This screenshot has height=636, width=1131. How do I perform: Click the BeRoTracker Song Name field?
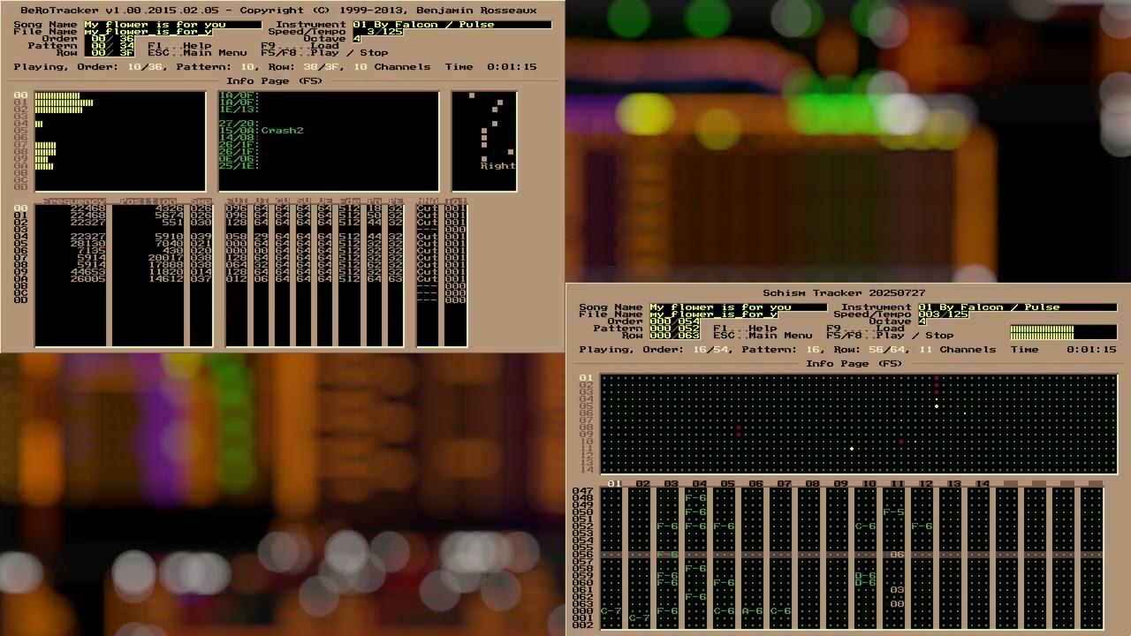(173, 25)
